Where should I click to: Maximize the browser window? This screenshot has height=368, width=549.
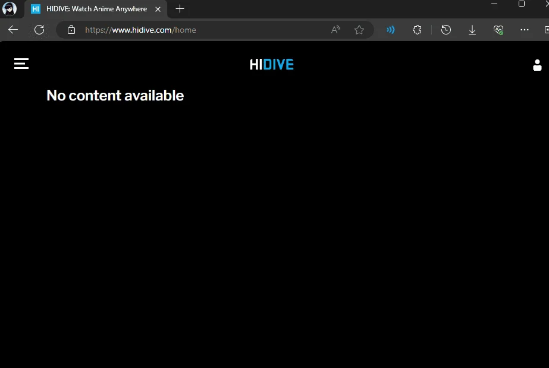(521, 4)
